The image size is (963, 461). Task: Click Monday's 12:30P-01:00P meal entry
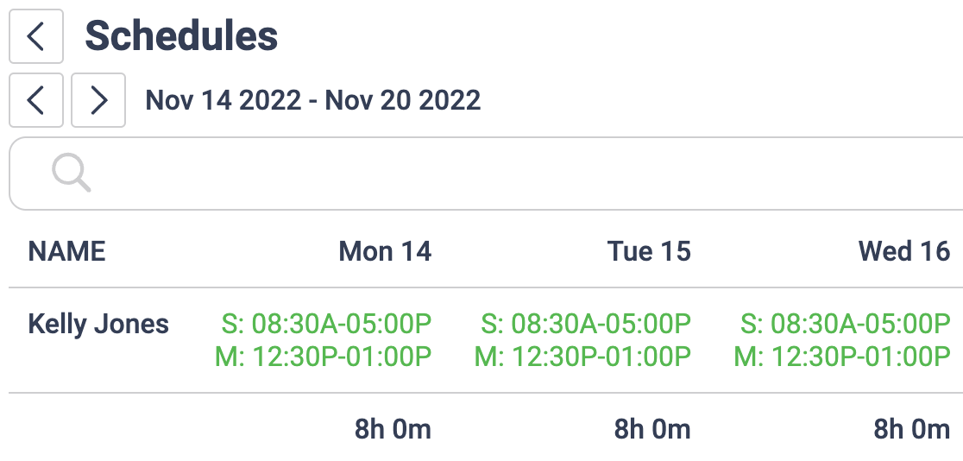(x=324, y=356)
